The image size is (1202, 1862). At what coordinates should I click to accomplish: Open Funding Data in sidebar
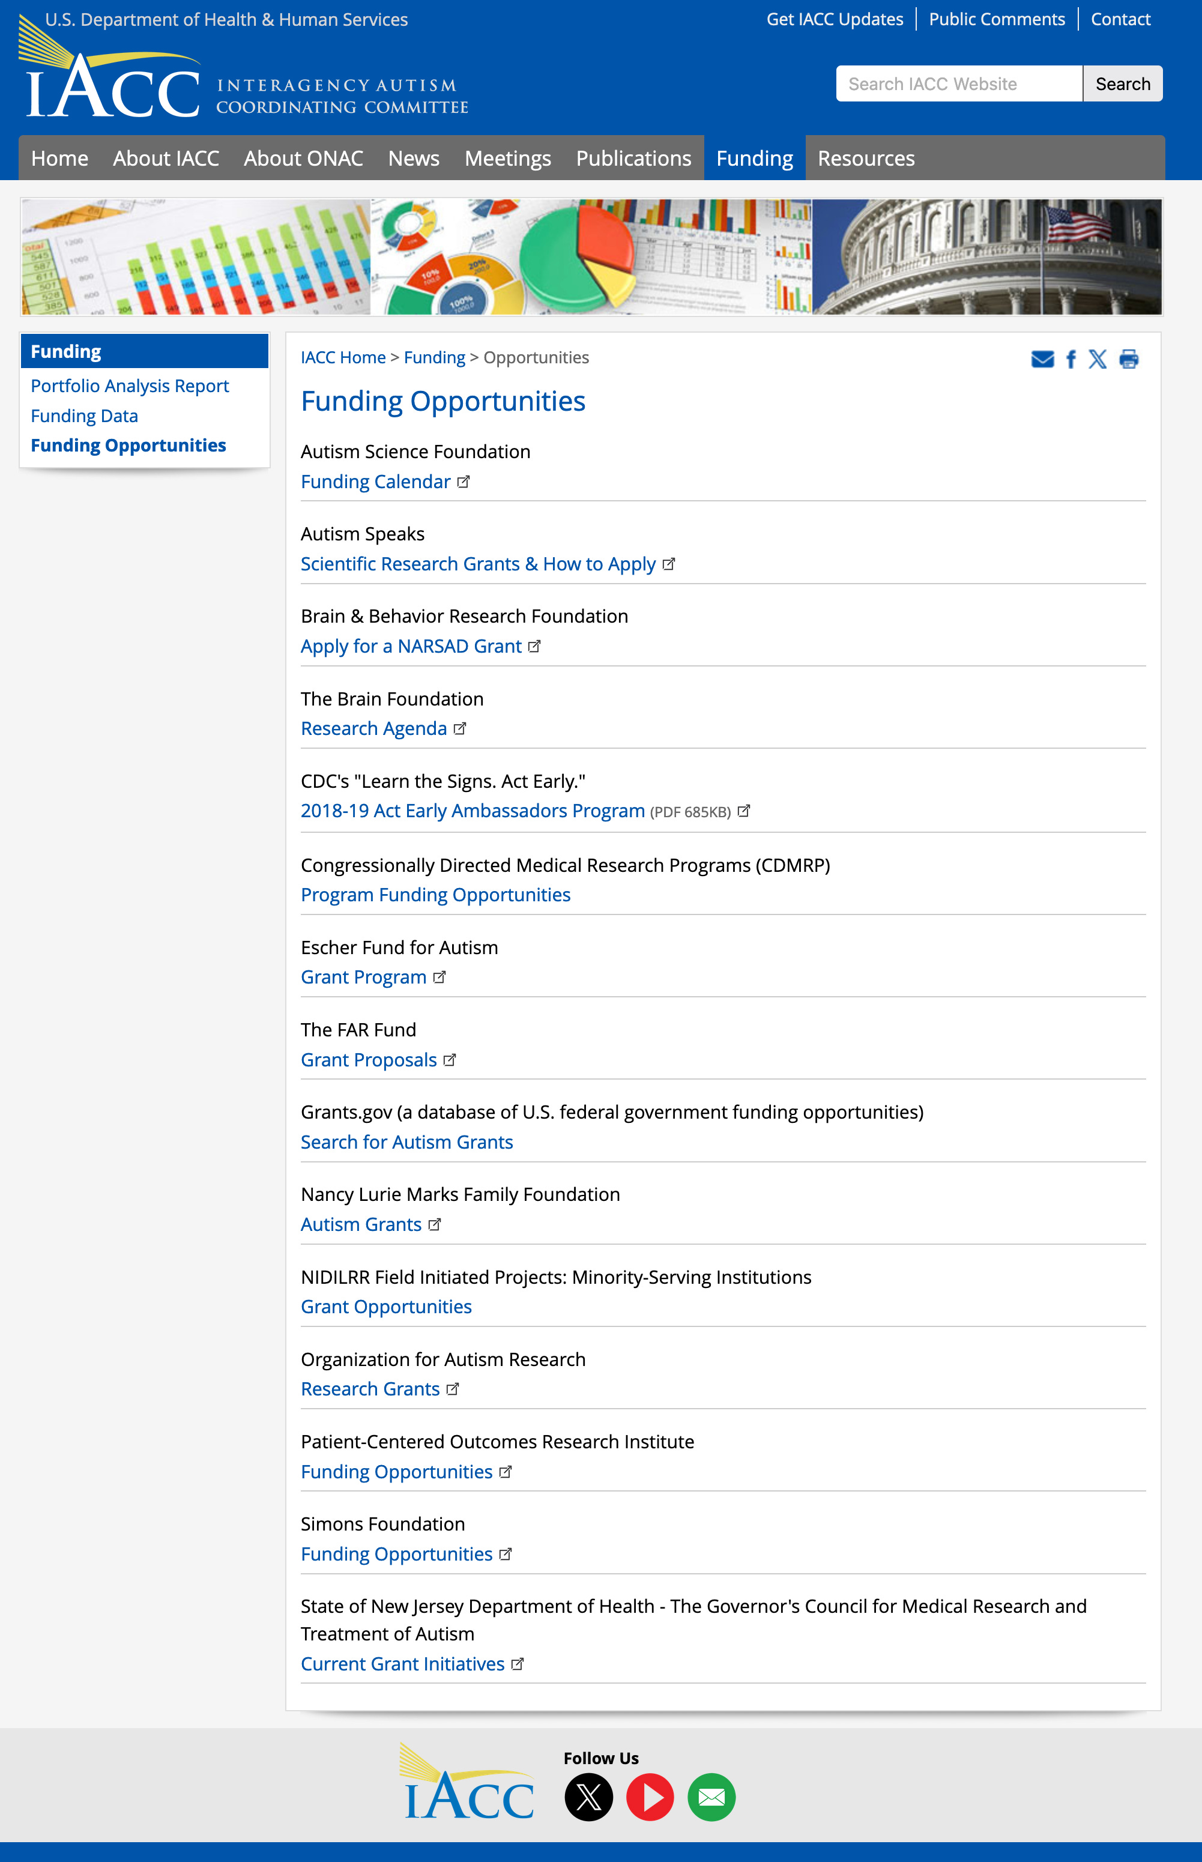[84, 416]
